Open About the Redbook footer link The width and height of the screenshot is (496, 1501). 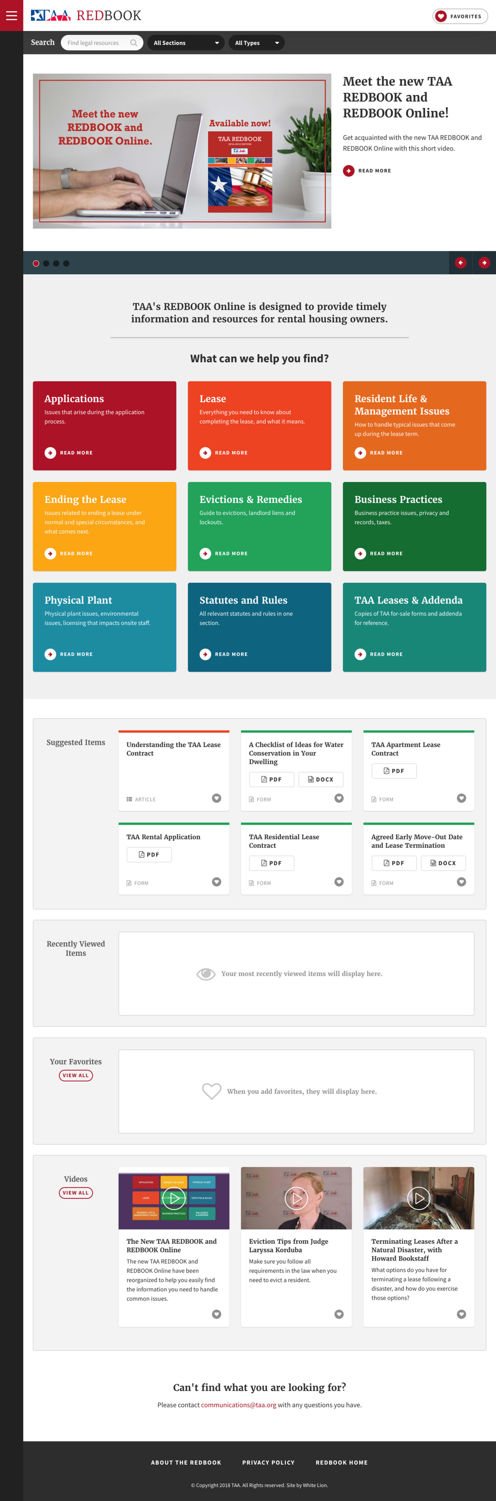click(x=186, y=1463)
